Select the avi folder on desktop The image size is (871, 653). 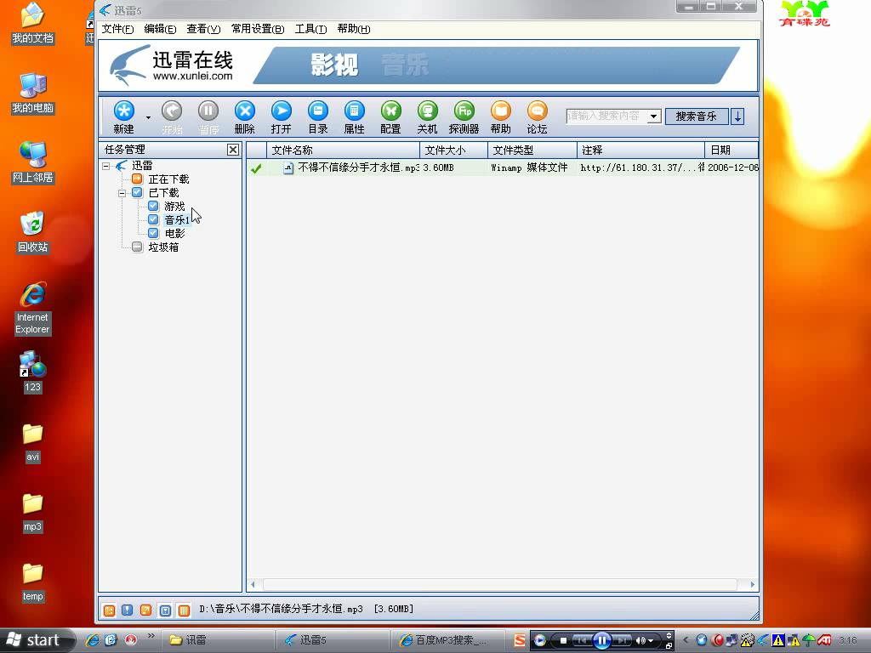coord(33,442)
